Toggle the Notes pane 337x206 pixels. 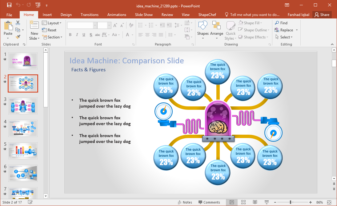(x=185, y=202)
